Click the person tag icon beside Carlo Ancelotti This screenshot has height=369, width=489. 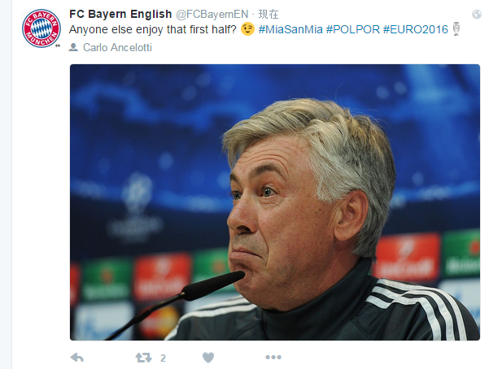[73, 47]
